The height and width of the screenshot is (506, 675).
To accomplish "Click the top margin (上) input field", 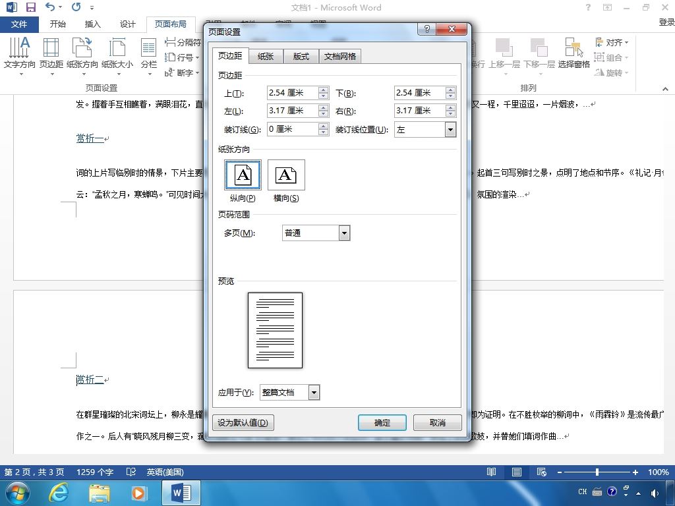I will coord(293,92).
